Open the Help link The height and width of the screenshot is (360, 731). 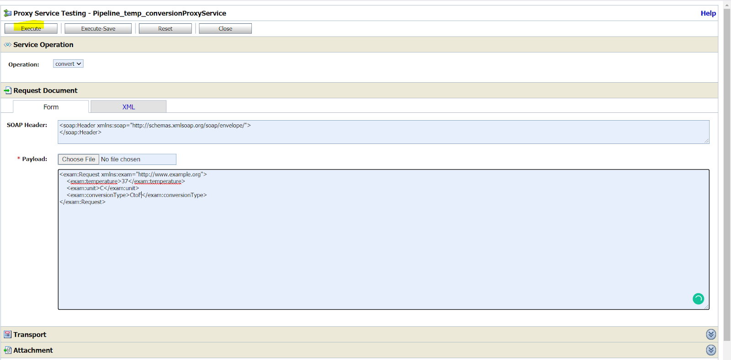[x=708, y=13]
